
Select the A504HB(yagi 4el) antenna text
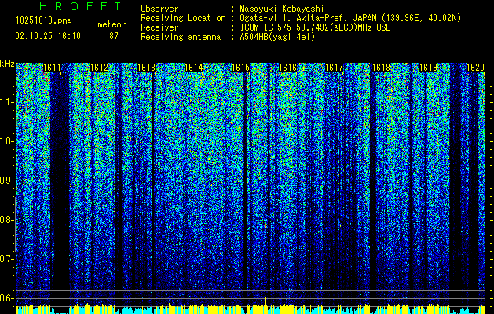[x=277, y=37]
